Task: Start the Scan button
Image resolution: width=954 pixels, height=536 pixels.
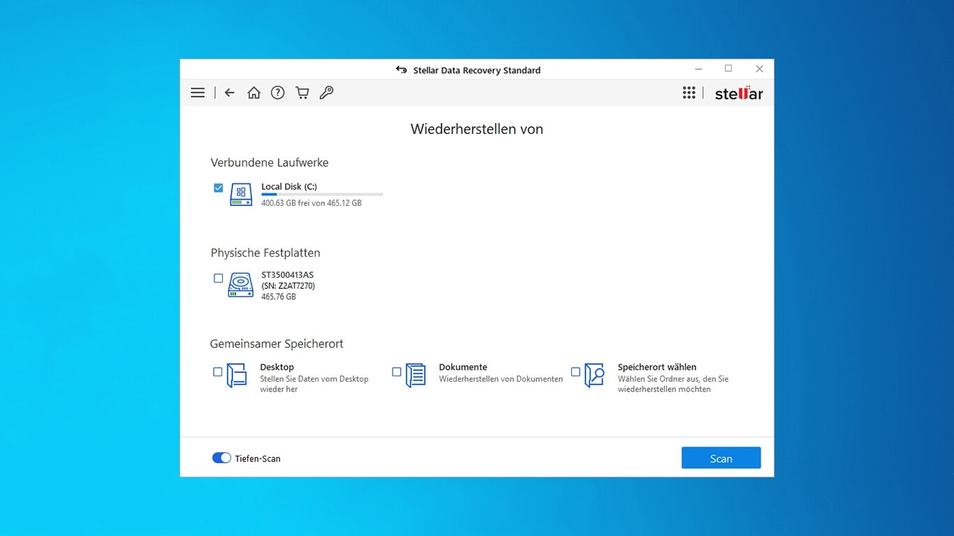Action: click(721, 458)
